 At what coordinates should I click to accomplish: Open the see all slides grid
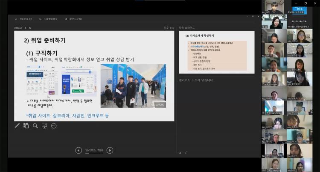26,126
